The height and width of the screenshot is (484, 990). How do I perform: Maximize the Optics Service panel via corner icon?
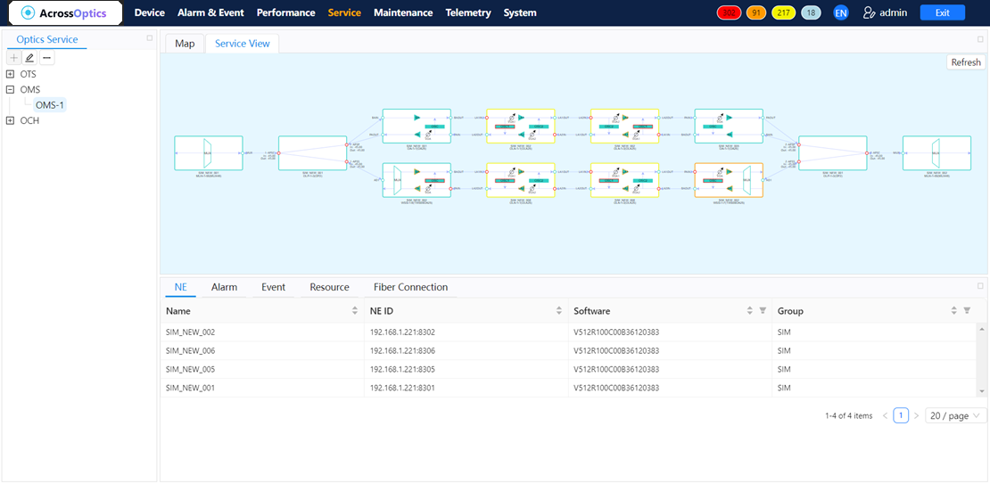150,37
